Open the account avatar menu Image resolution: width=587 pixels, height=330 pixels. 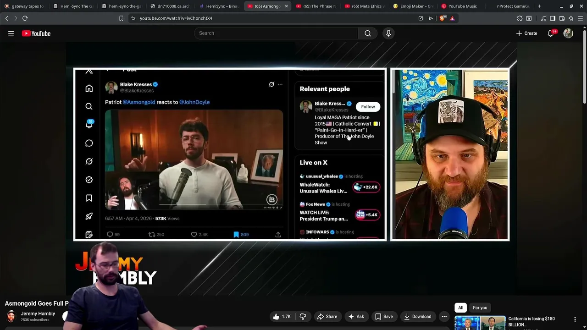[568, 33]
